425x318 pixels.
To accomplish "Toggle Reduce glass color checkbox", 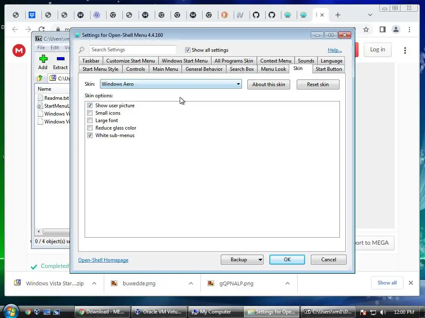I will tap(90, 128).
